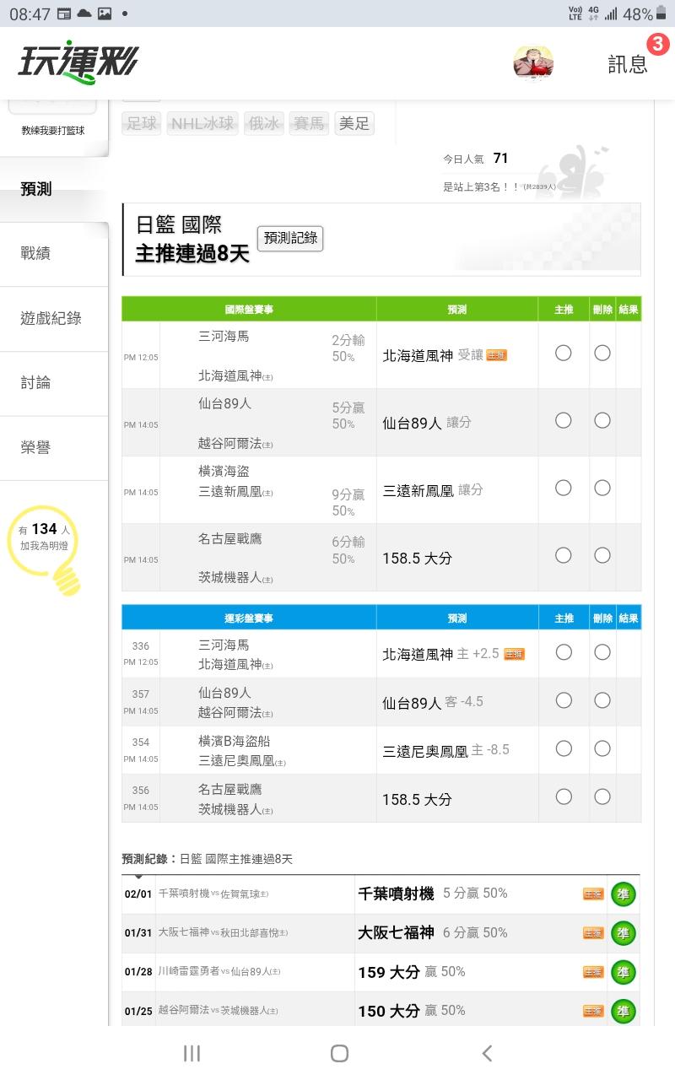Select the 美足 sport category
Viewport: 675px width, 1080px height.
point(354,123)
